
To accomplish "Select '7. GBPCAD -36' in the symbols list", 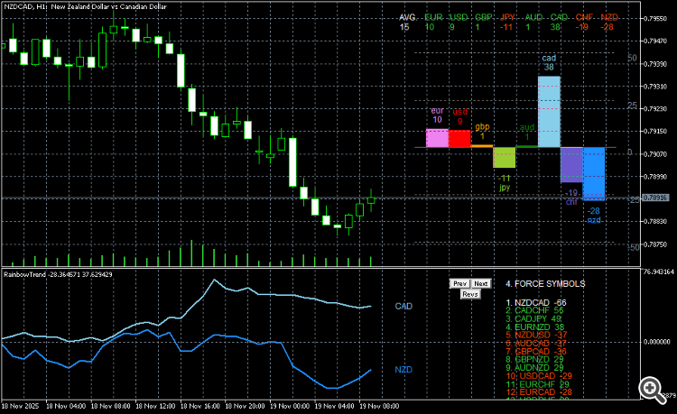I will (x=536, y=352).
